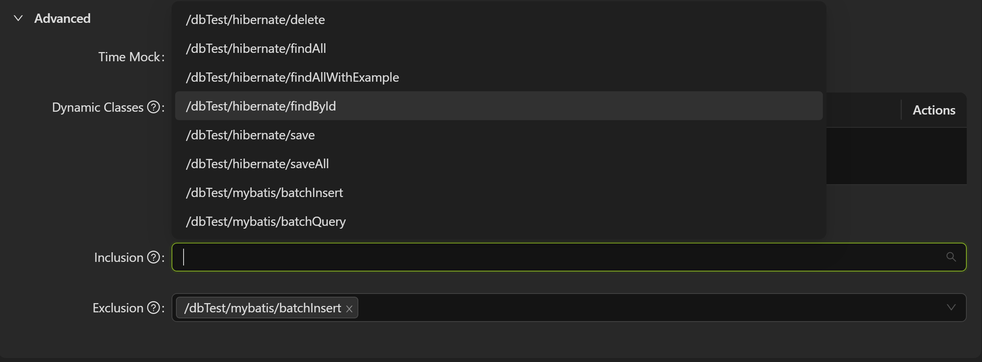
Task: Remove /dbTest/mybatis/batchInsert tag from Exclusion
Action: tap(349, 309)
